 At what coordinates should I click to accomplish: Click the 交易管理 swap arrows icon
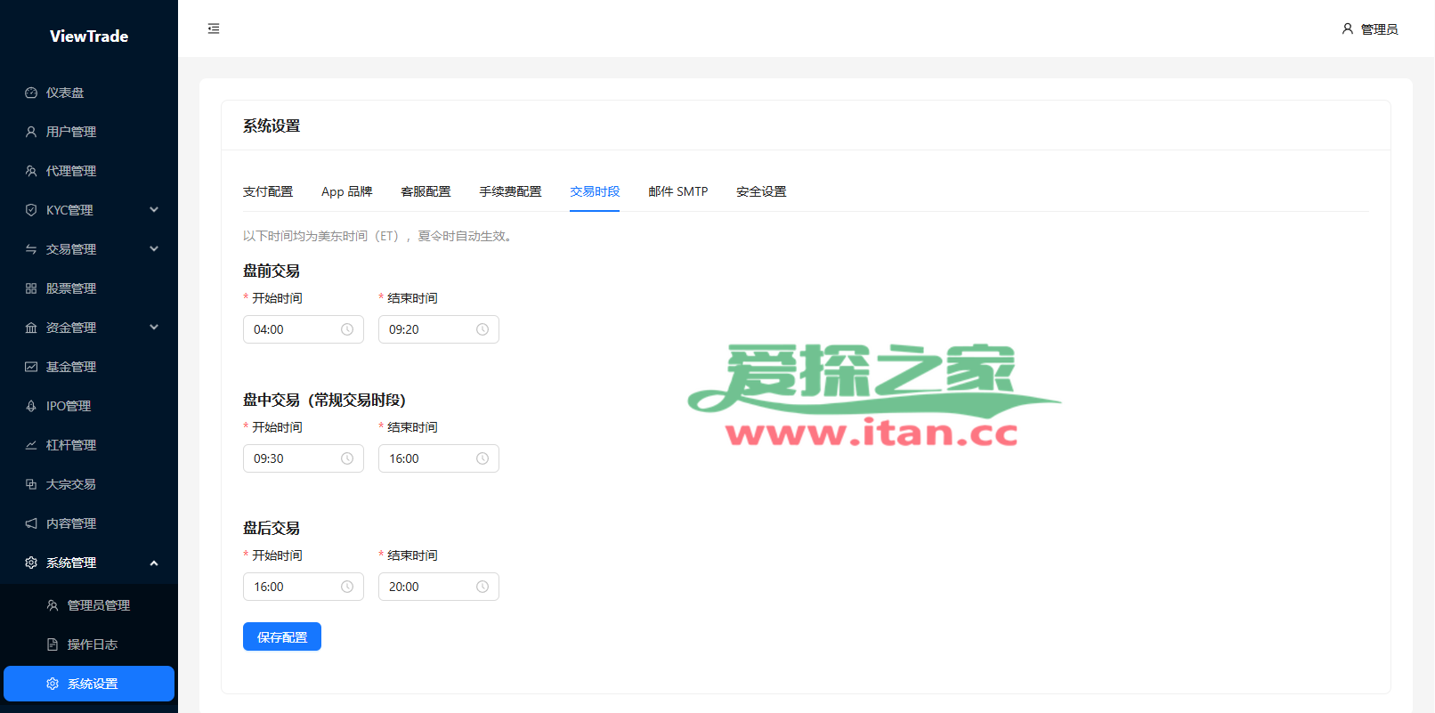pyautogui.click(x=31, y=249)
